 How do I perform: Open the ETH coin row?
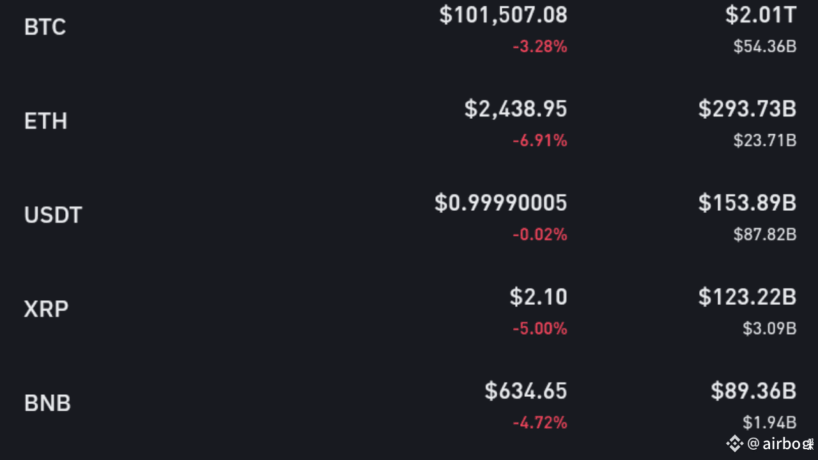45,121
